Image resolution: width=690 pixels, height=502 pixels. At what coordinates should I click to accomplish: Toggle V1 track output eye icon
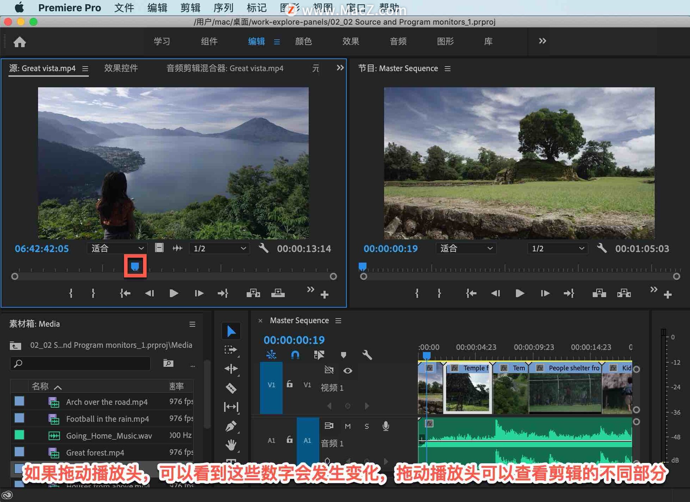click(348, 371)
